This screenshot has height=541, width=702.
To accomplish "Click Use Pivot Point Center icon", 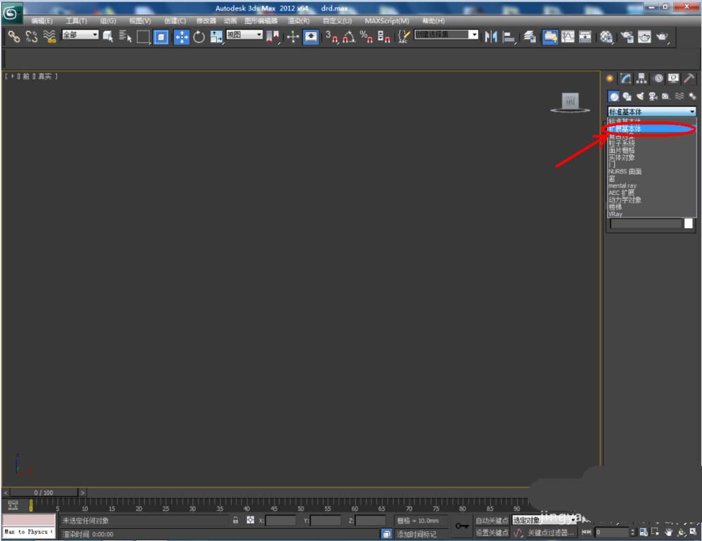I will pos(272,36).
